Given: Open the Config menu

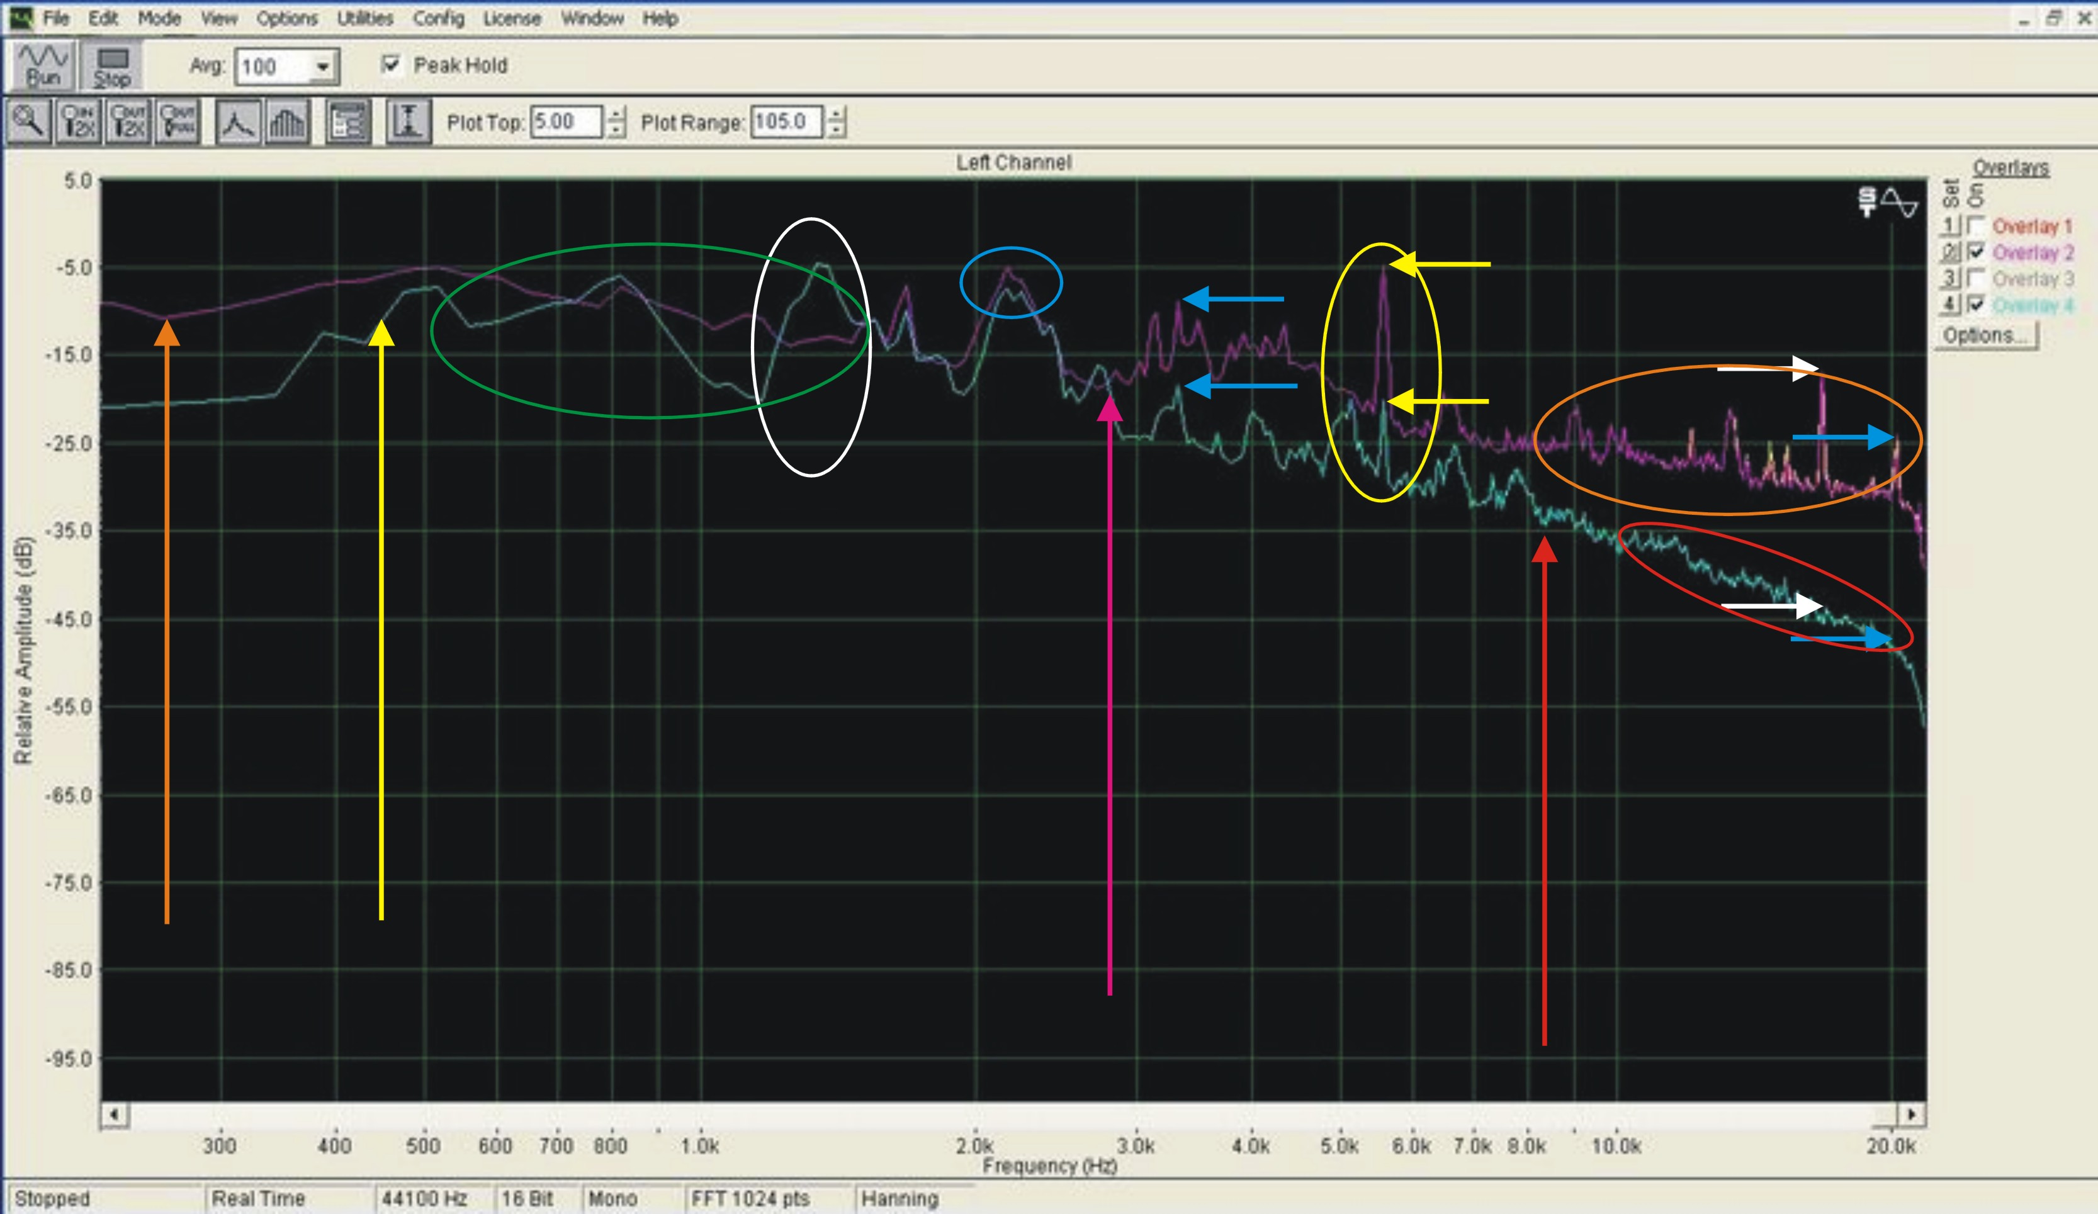Looking at the screenshot, I should pyautogui.click(x=439, y=18).
